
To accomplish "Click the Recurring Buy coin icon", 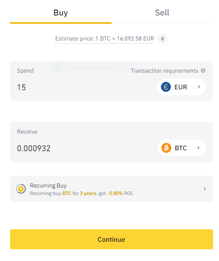I will click(21, 189).
